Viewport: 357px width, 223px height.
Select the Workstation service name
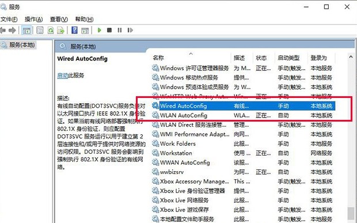coord(176,153)
